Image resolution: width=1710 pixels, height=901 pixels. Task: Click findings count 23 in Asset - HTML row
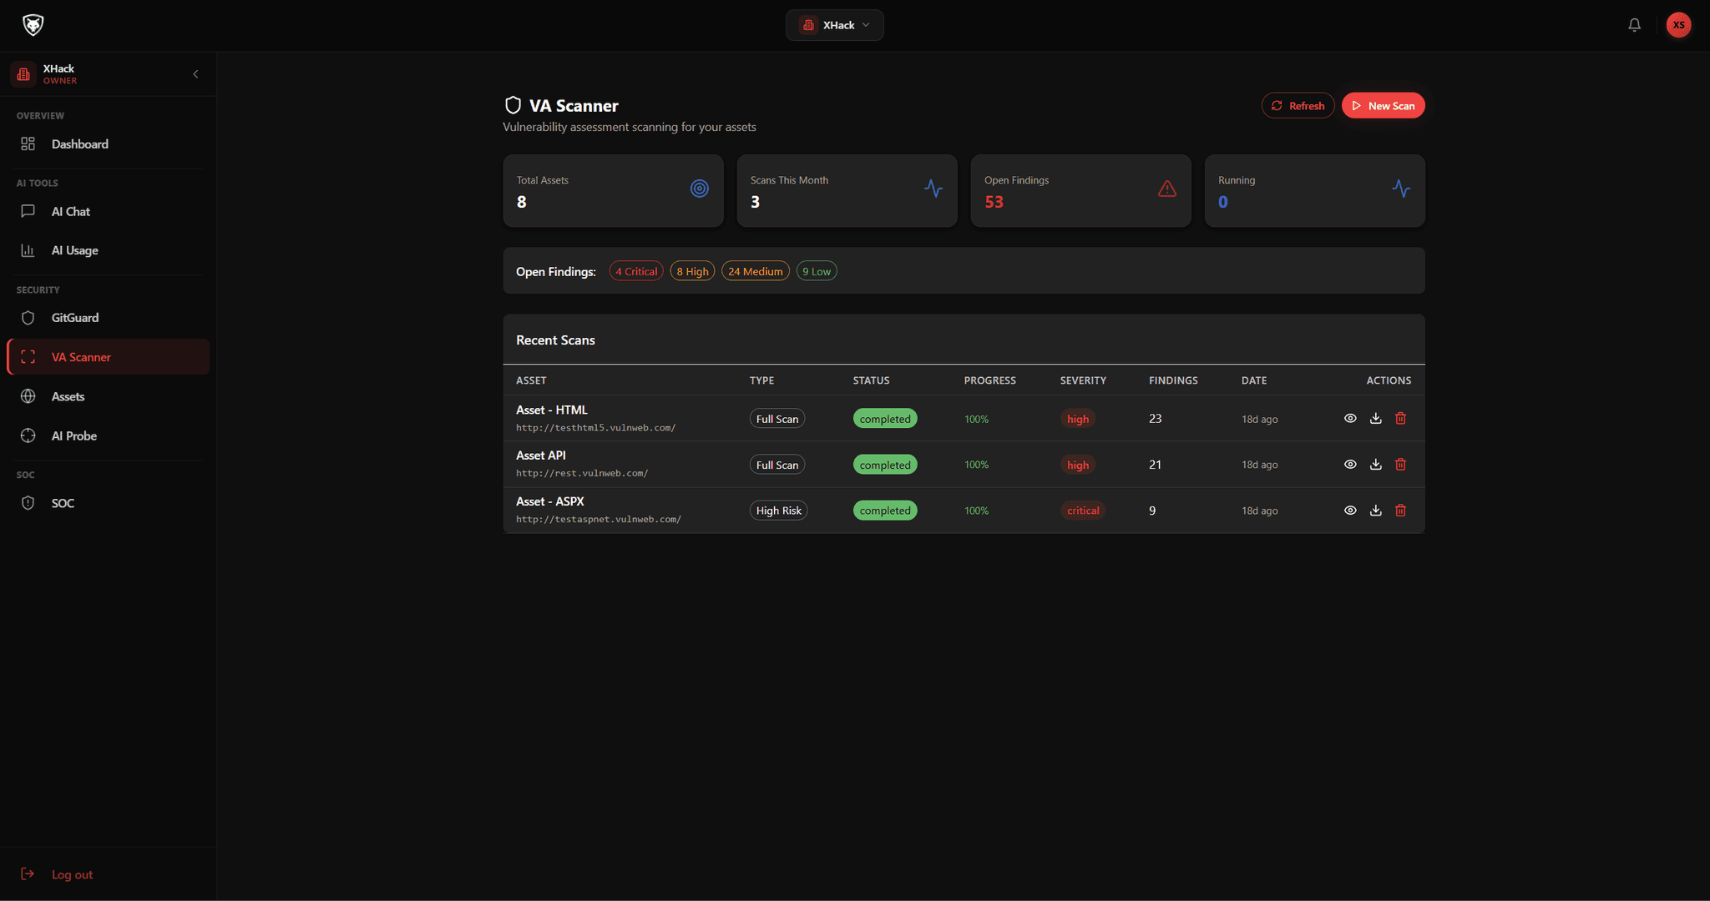click(x=1155, y=419)
